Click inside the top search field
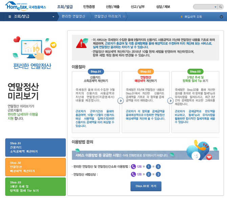 pyautogui.click(x=203, y=7)
